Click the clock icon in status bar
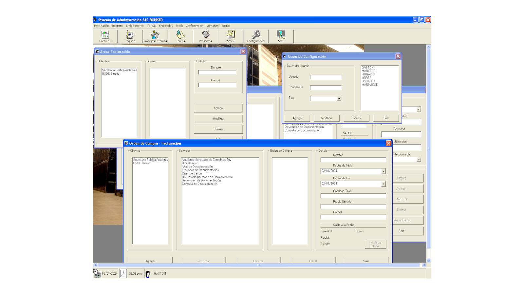The image size is (524, 295). (123, 273)
